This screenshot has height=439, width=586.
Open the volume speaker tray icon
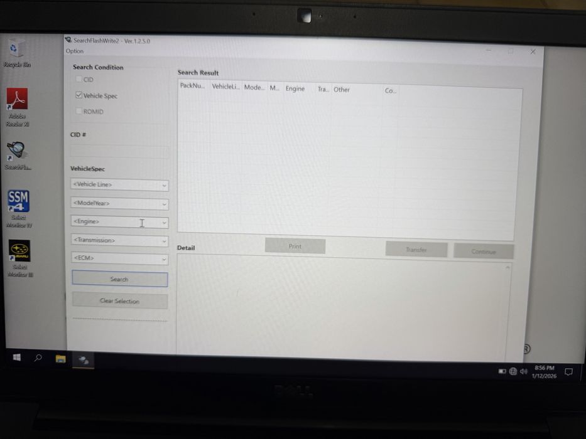[524, 371]
